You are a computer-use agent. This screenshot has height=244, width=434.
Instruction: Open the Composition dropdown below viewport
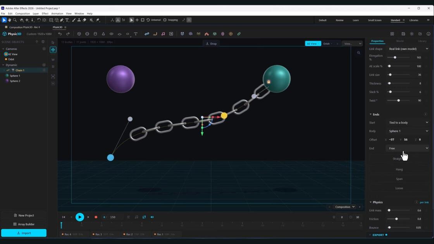[344, 207]
